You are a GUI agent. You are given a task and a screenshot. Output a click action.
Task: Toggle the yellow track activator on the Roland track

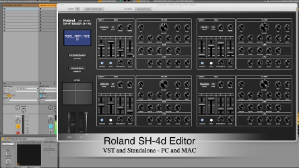18,126
